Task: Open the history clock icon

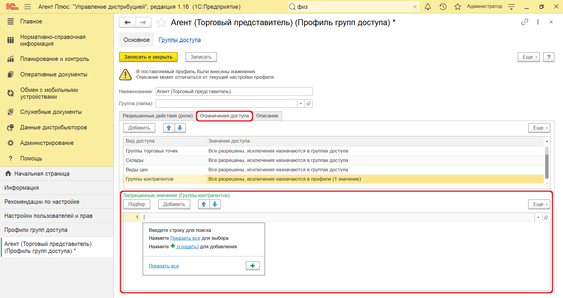Action: pos(443,7)
